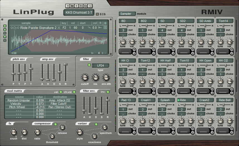
Task: Open Random Unipolar source selector
Action: click(19, 100)
